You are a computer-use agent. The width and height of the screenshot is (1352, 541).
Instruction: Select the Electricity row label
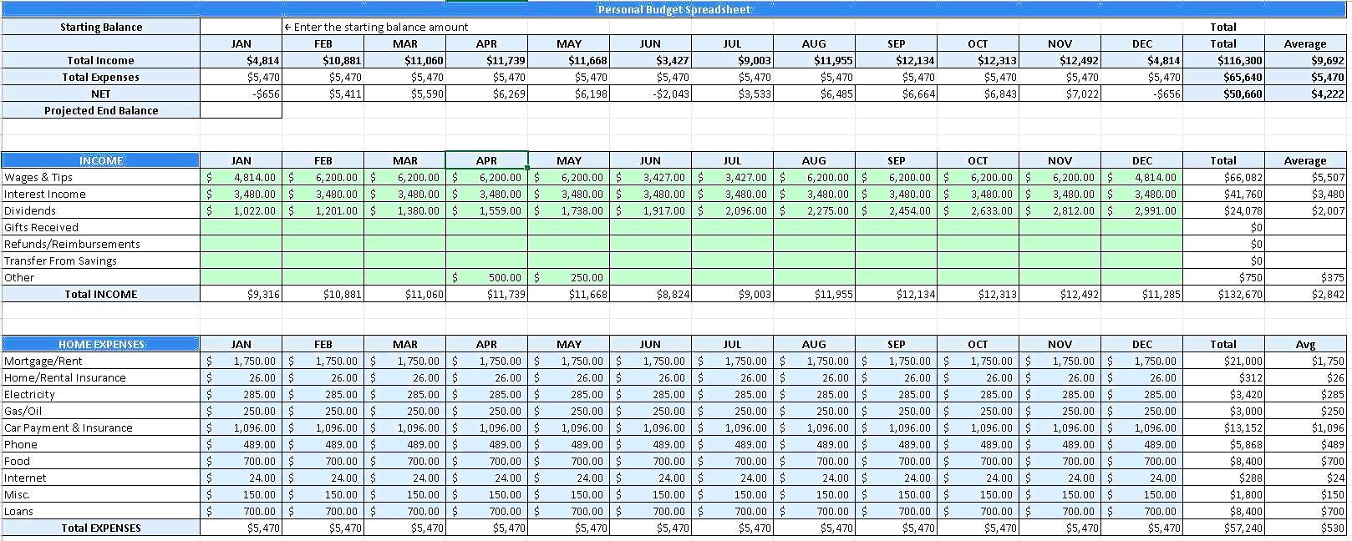pyautogui.click(x=100, y=394)
